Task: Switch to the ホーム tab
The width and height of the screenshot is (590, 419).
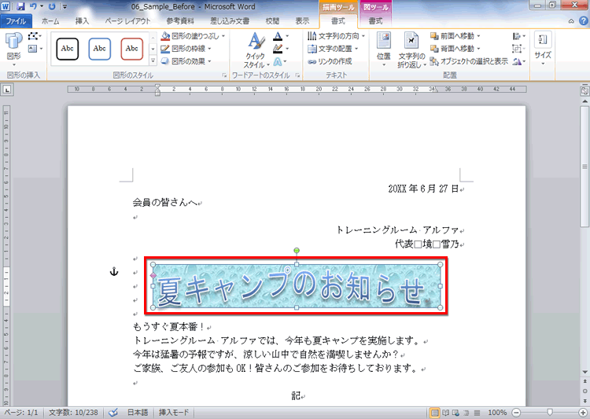Action: 50,21
